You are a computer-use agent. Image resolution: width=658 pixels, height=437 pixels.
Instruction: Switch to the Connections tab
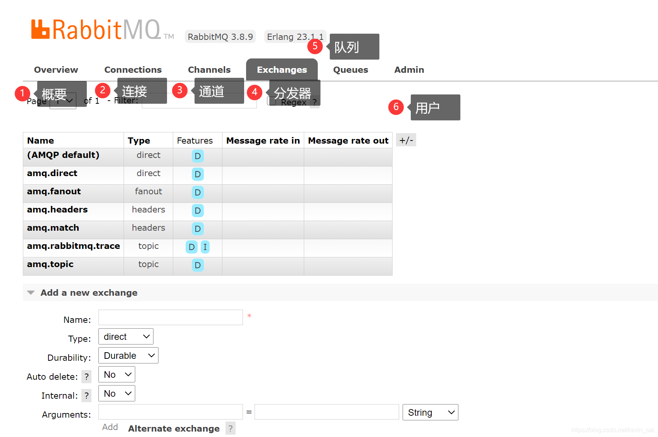(133, 70)
